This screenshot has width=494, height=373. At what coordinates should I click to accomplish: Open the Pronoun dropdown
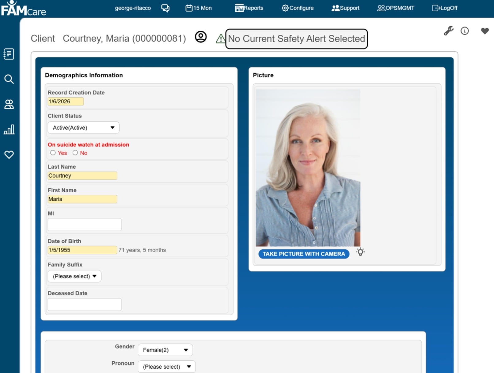(167, 367)
